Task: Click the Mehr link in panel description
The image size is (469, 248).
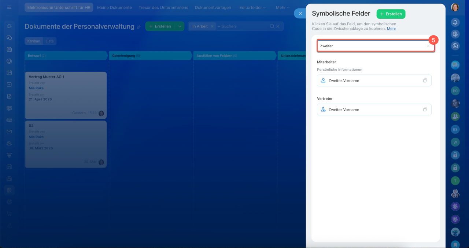Action: click(391, 29)
